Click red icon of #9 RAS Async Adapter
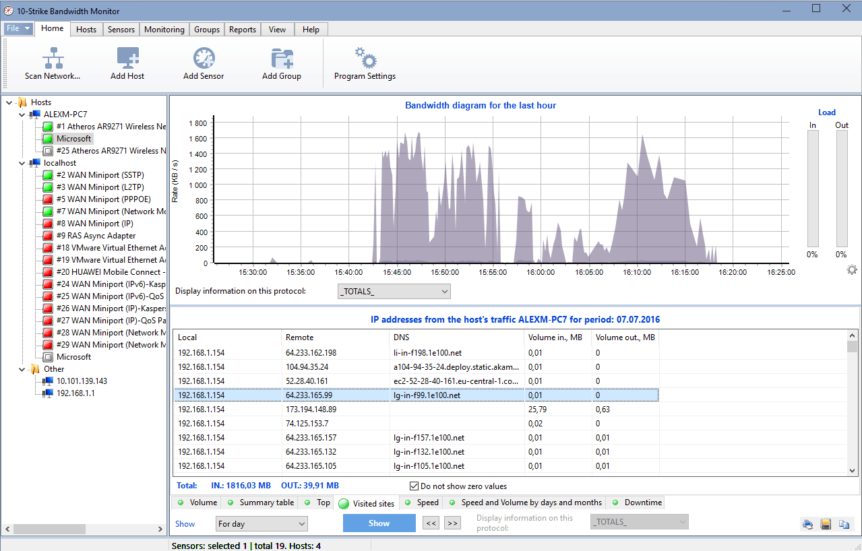Screen dimensions: 862x551 tap(48, 236)
